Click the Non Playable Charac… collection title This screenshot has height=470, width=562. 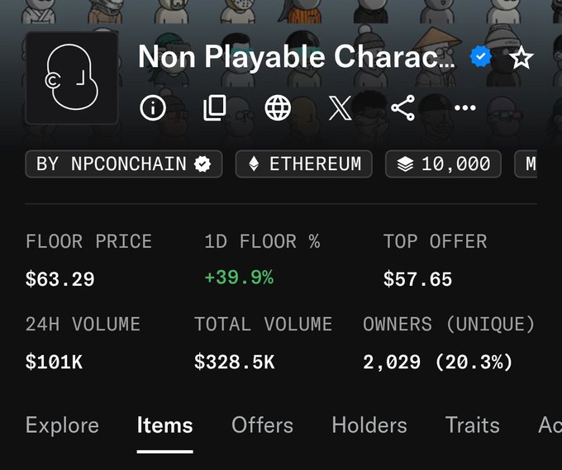coord(297,57)
